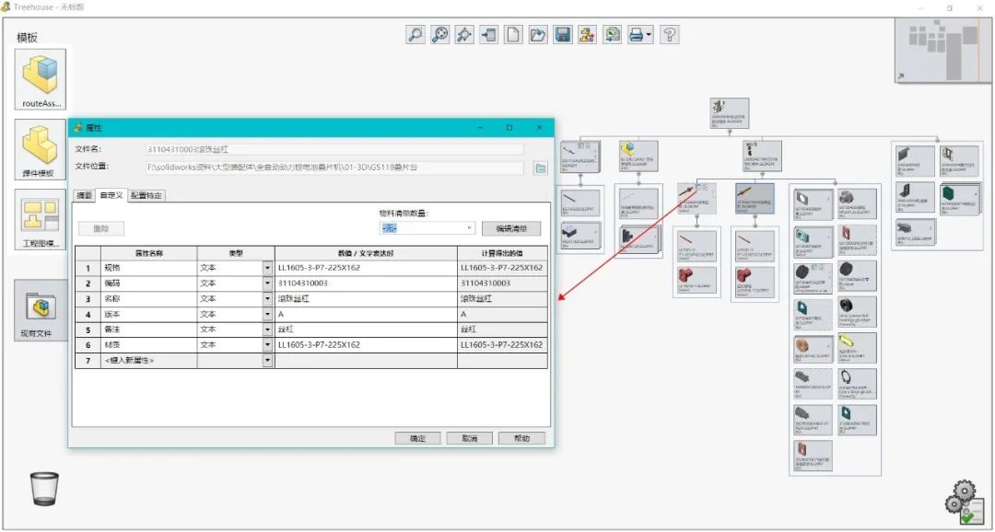The image size is (995, 532).
Task: Open the type dropdown in the <键入新属性> row
Action: [x=268, y=361]
